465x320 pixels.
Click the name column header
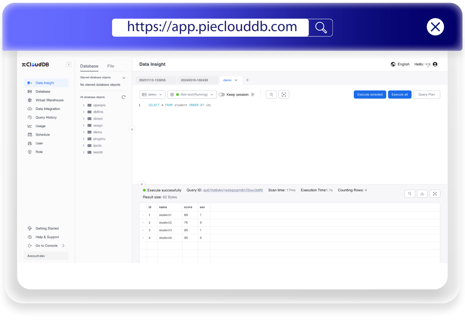click(170, 207)
